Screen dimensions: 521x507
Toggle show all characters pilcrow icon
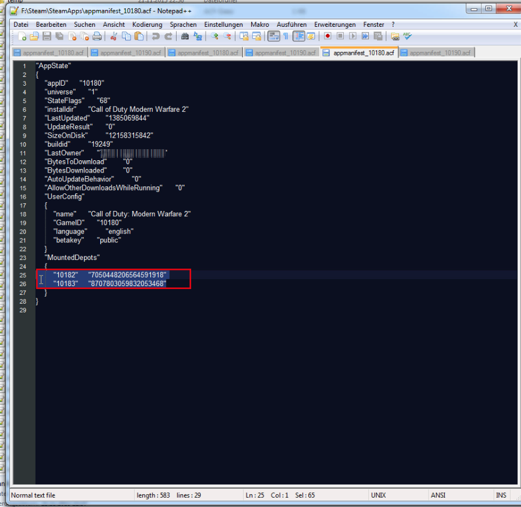pyautogui.click(x=286, y=36)
